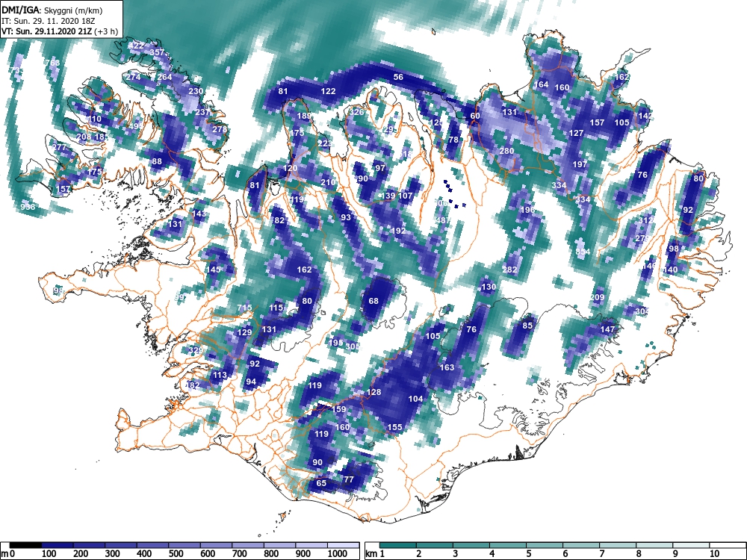The height and width of the screenshot is (560, 747).
Task: Click visibility value '127' on the map
Action: point(576,133)
